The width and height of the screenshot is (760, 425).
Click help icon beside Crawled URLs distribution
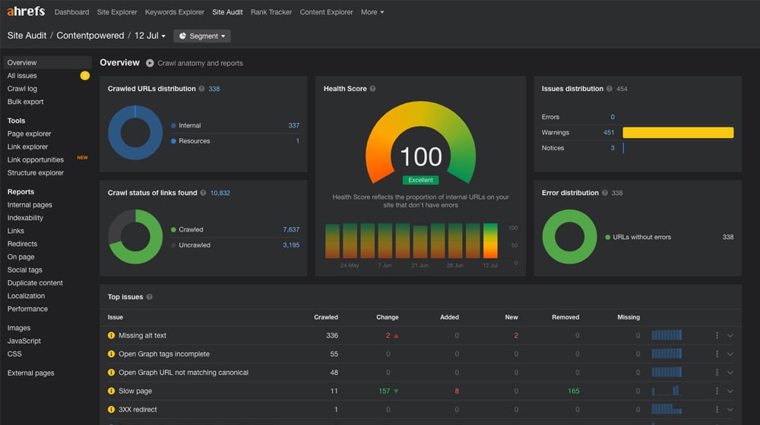pos(201,89)
